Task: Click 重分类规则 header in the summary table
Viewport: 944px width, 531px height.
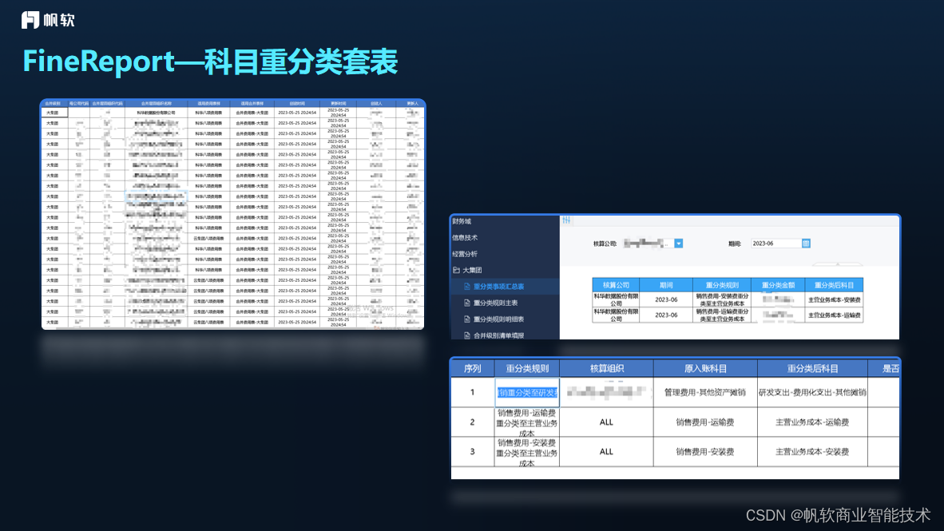Action: pyautogui.click(x=722, y=285)
